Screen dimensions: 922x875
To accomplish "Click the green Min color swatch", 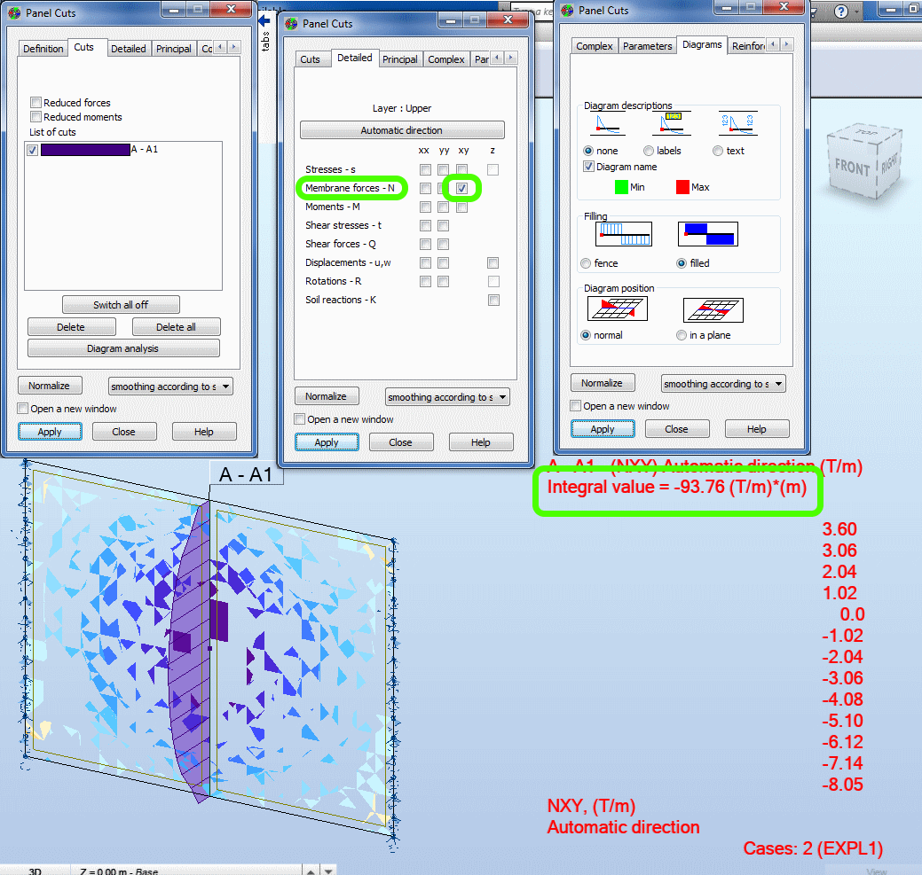I will [x=621, y=186].
